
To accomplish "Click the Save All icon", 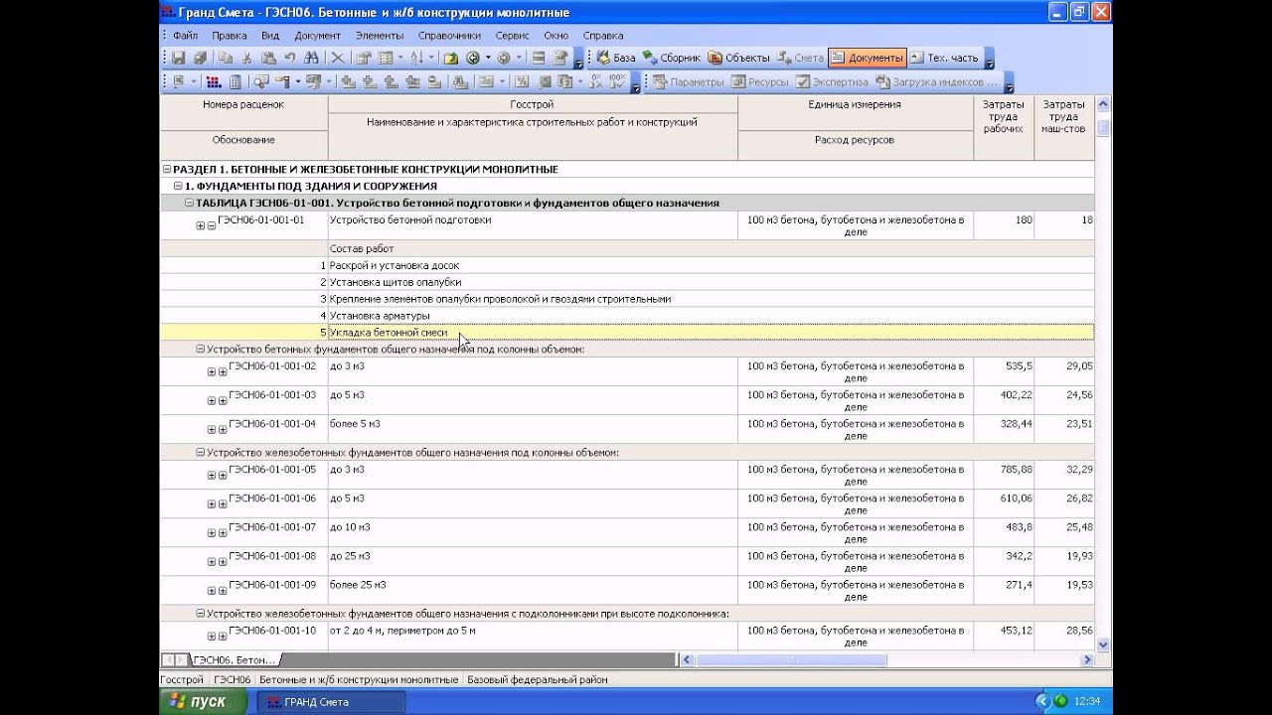I will pyautogui.click(x=200, y=58).
